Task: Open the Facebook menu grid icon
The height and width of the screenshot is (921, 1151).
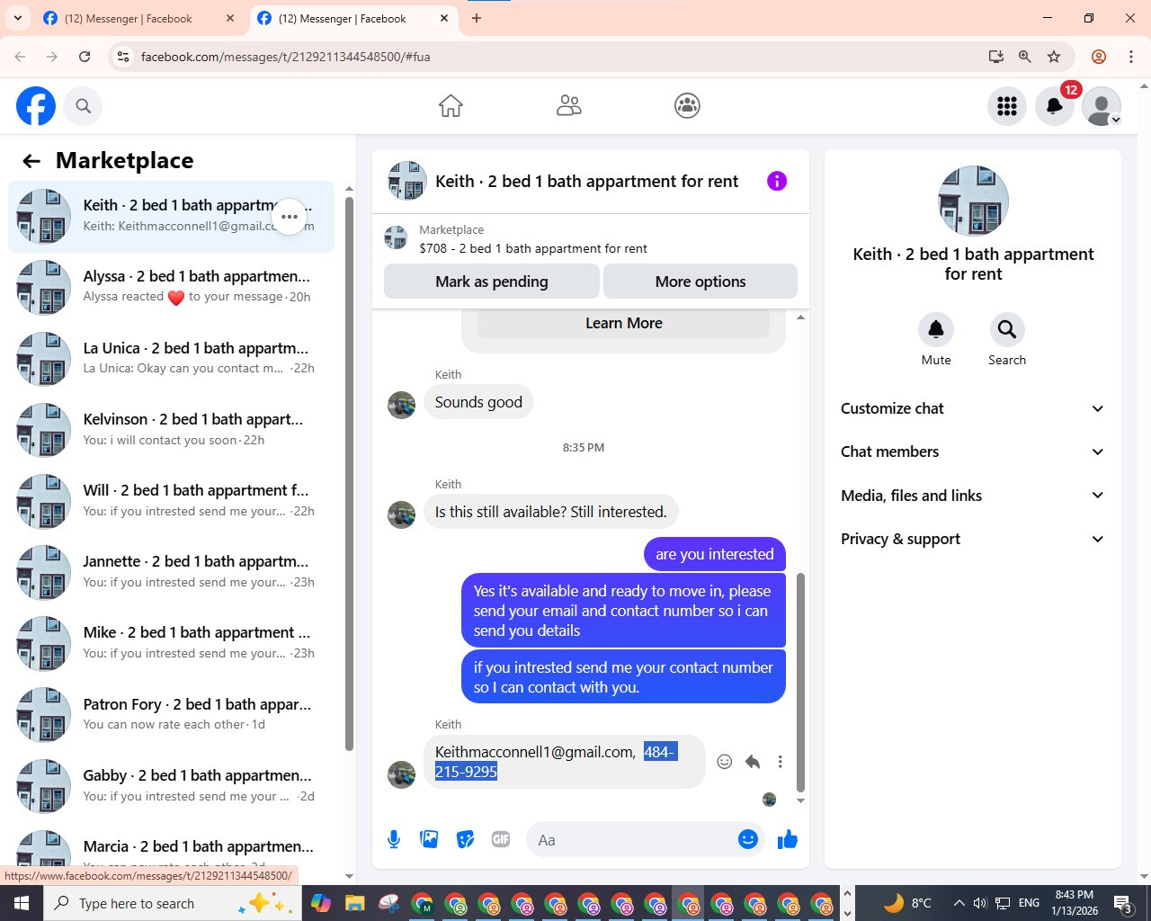Action: coord(1007,106)
